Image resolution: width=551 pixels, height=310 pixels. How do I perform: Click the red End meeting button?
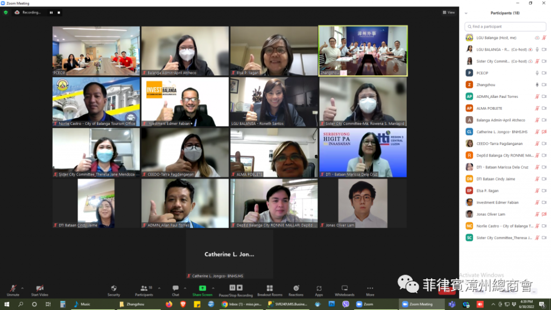tap(447, 291)
